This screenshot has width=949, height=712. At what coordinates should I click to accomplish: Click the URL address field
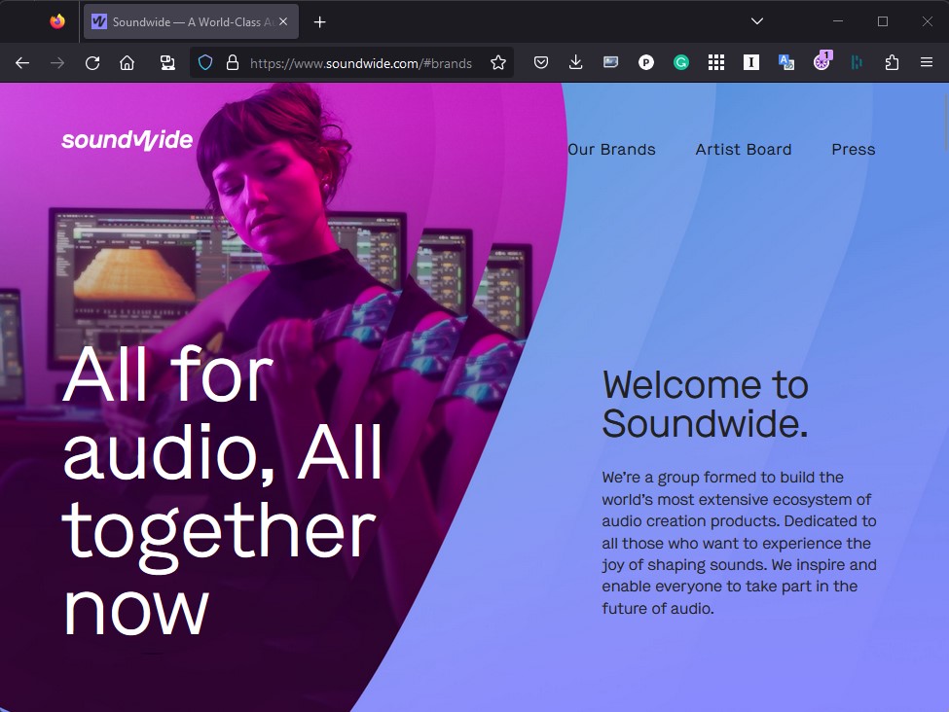point(360,63)
